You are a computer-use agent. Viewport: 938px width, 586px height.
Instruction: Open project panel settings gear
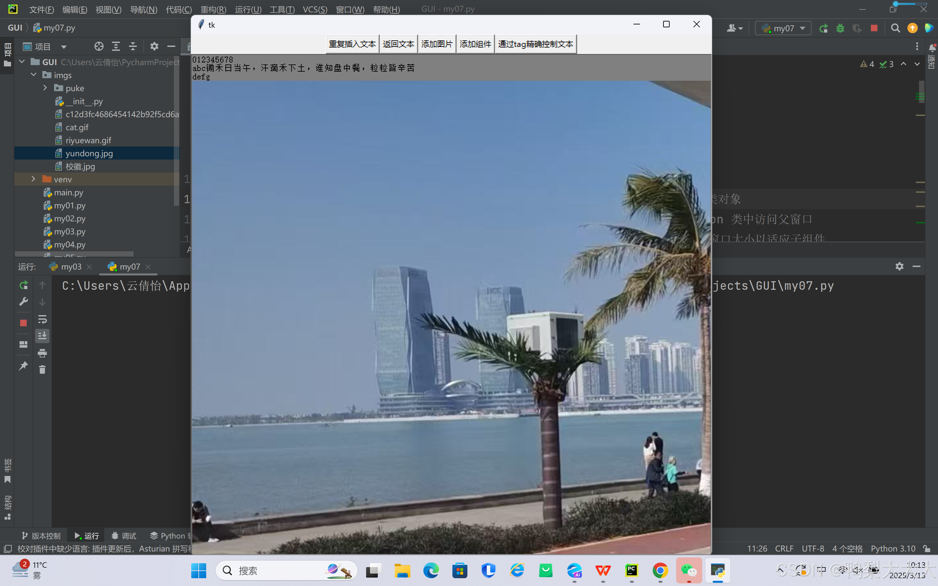(154, 47)
